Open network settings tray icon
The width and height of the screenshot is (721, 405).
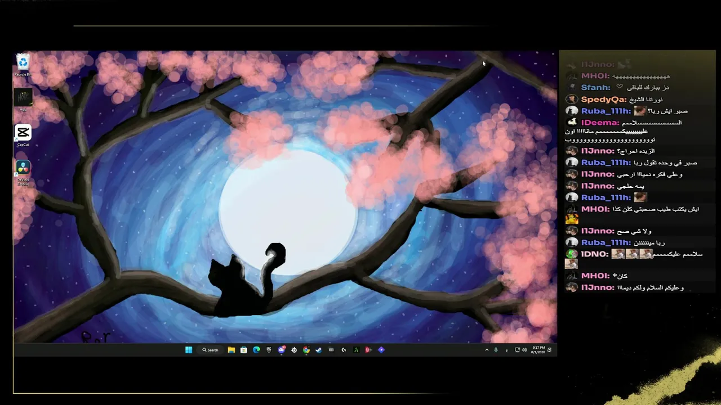518,350
